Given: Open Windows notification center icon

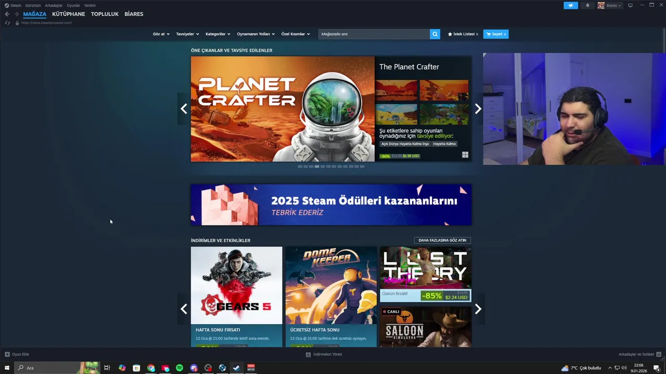Looking at the screenshot, I should (x=657, y=368).
